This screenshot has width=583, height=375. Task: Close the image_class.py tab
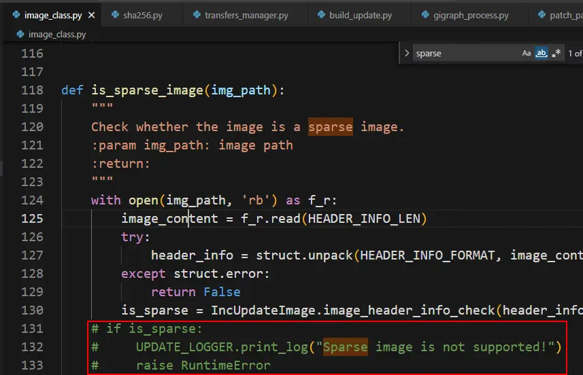[x=91, y=15]
